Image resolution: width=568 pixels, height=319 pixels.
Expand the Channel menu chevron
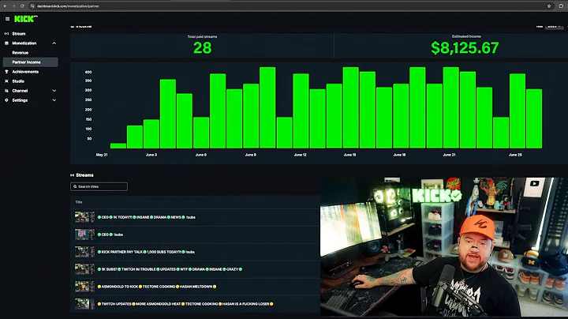coord(54,91)
